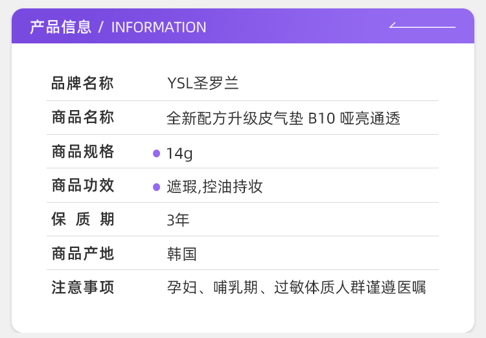Select product name 全新配方升级皮气垫 B10 哑亮通透
The height and width of the screenshot is (338, 486).
pyautogui.click(x=284, y=118)
